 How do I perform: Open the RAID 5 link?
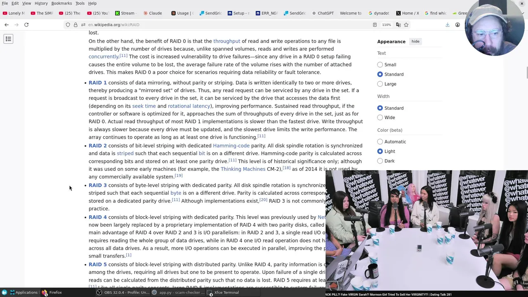(x=98, y=264)
